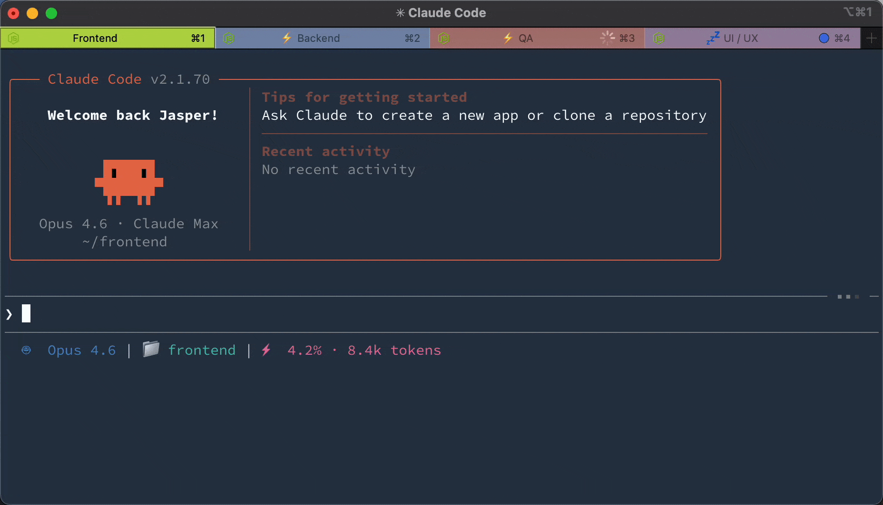
Task: Click the Claude Code window title
Action: point(447,13)
